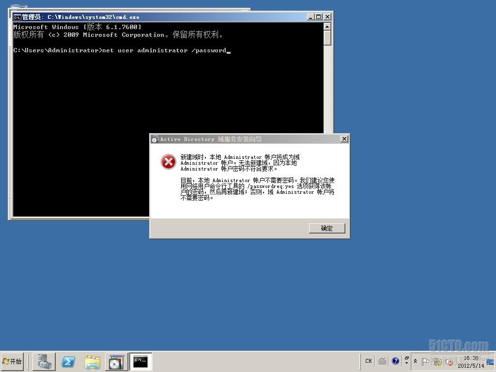Click the muted volume tray icon
Viewport: 496px width, 372px height.
449,361
